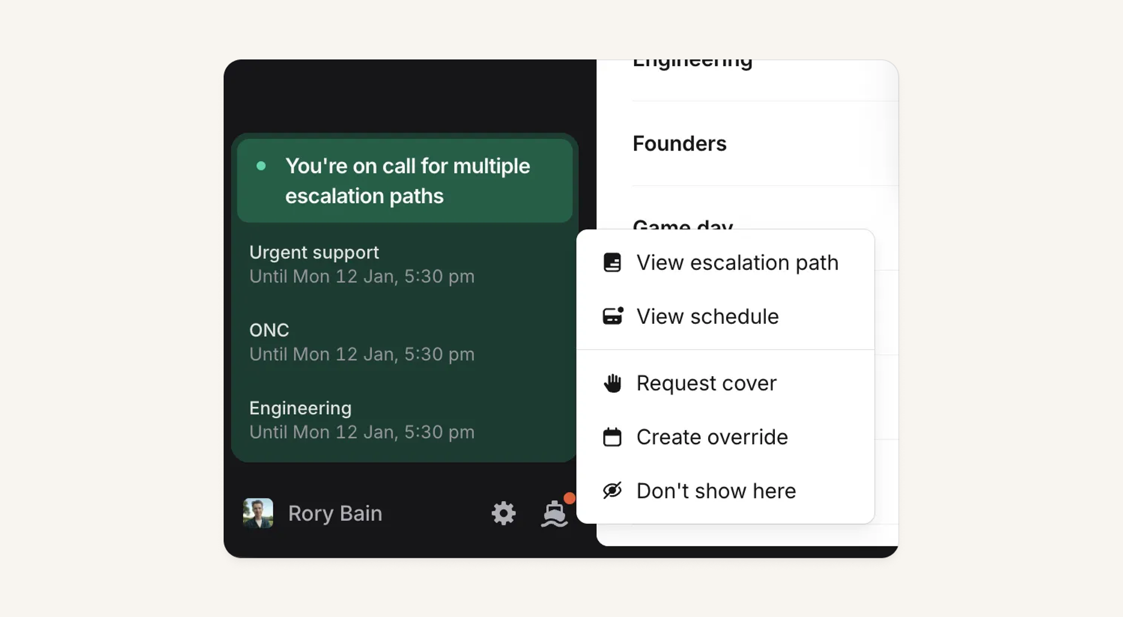Open the Rory Bain user name

[x=335, y=513]
